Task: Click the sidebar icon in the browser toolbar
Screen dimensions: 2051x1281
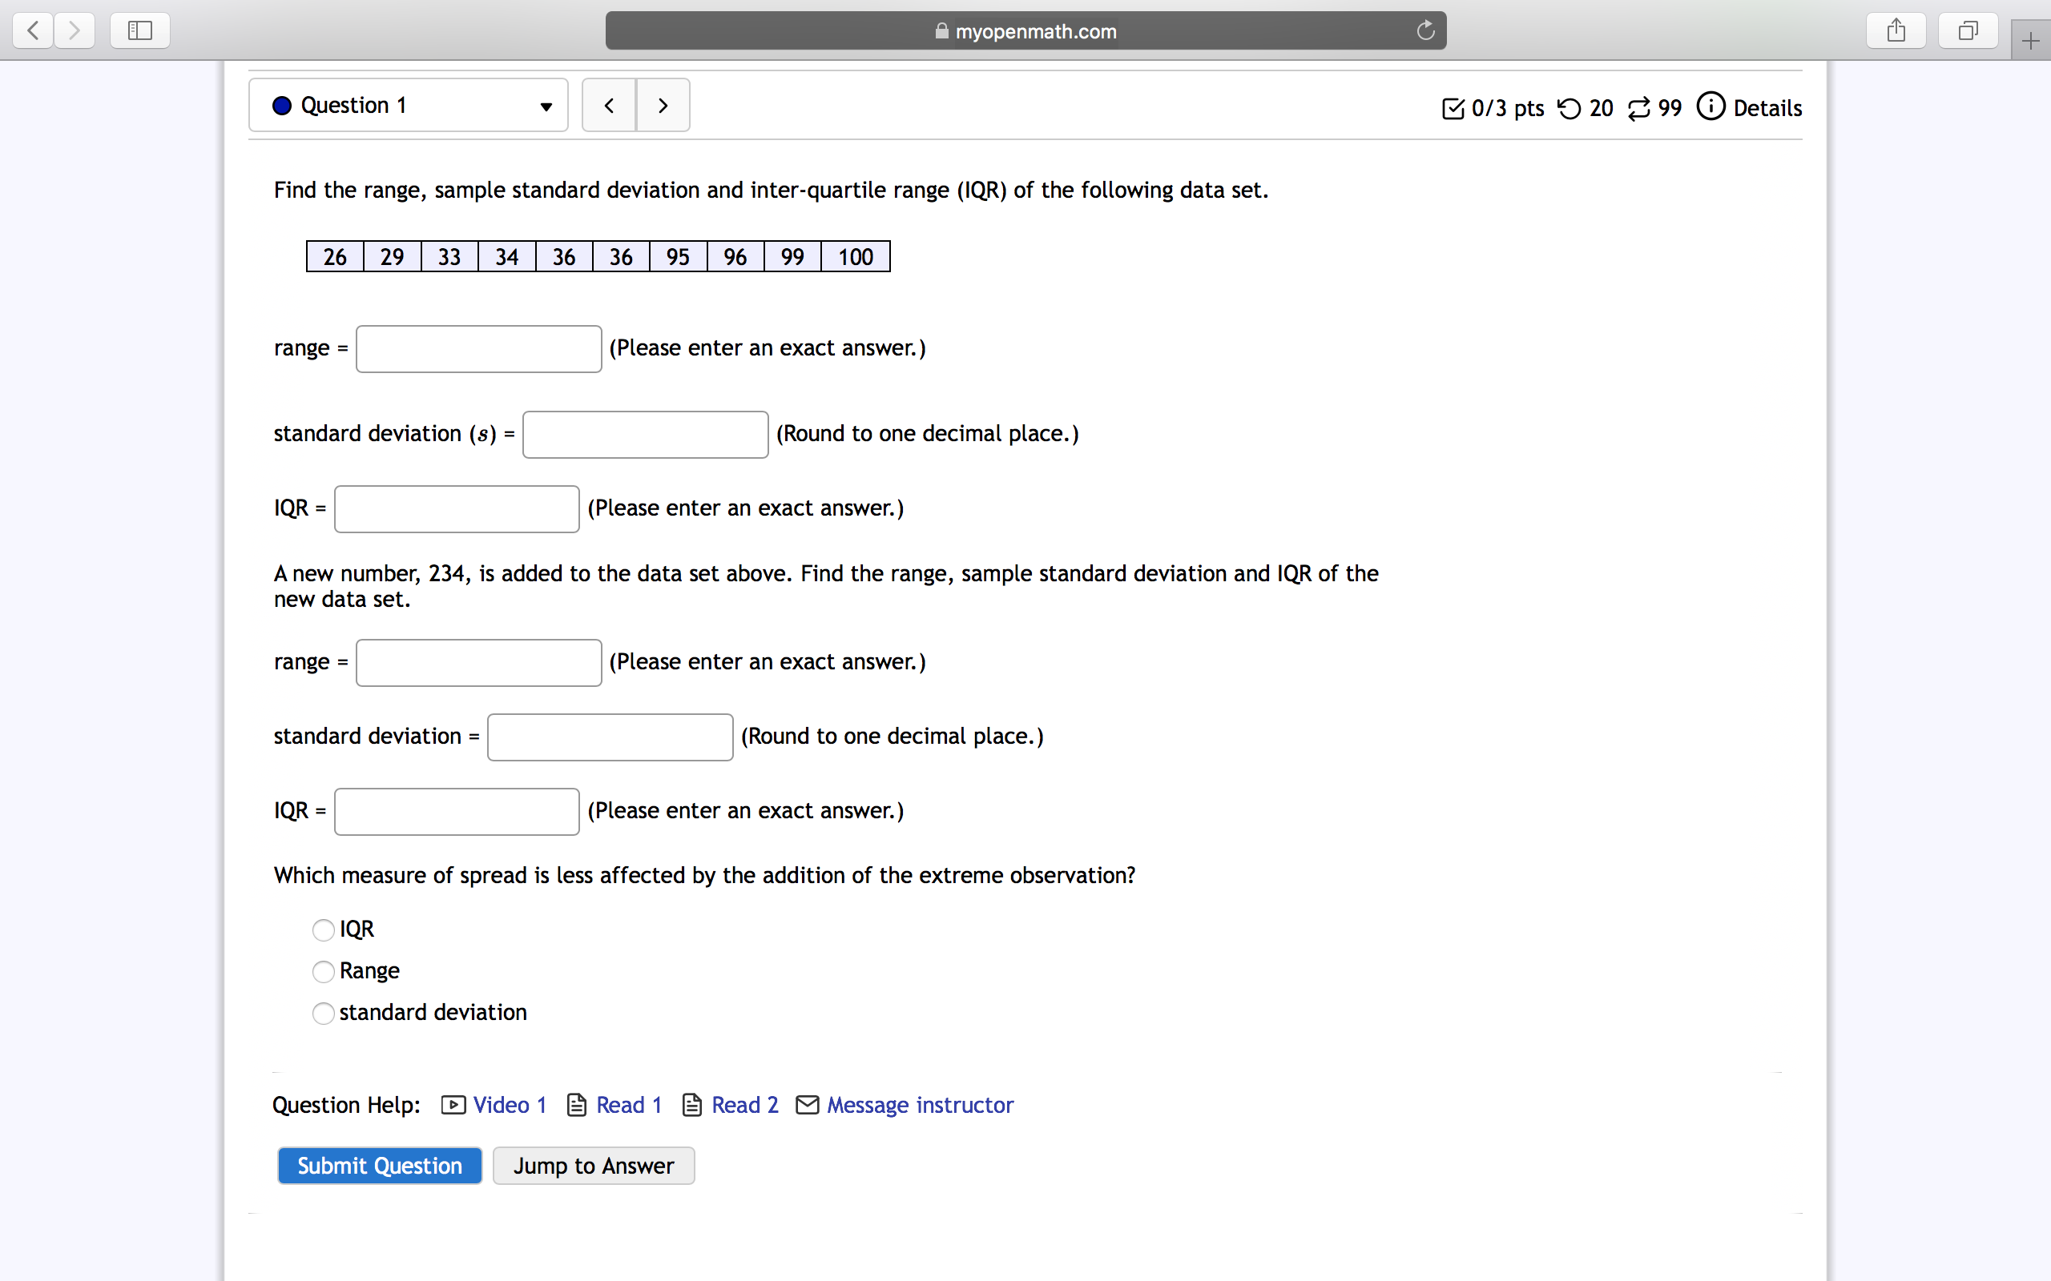Action: pyautogui.click(x=139, y=30)
